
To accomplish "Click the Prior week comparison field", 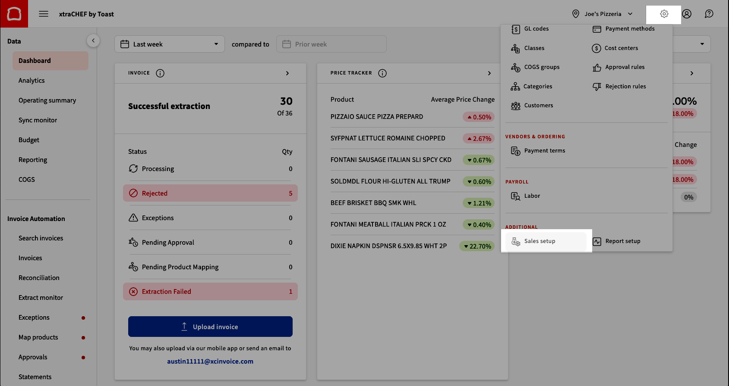I will coord(331,44).
